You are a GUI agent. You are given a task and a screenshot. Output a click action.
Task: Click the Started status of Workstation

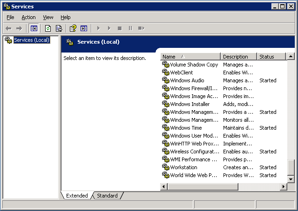tap(268, 167)
